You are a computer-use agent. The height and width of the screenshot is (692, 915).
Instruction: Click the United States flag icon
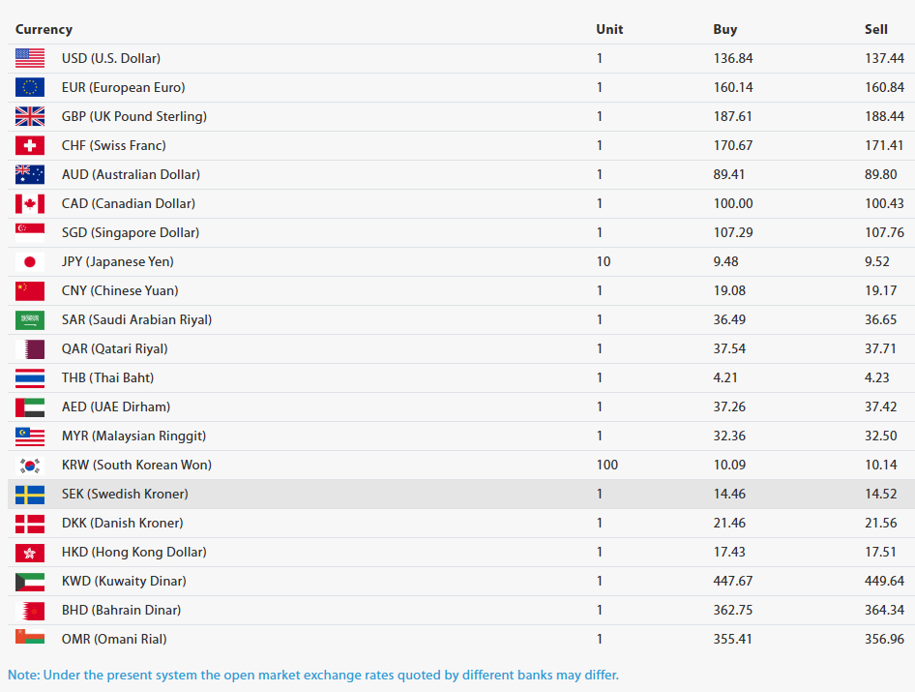tap(30, 58)
